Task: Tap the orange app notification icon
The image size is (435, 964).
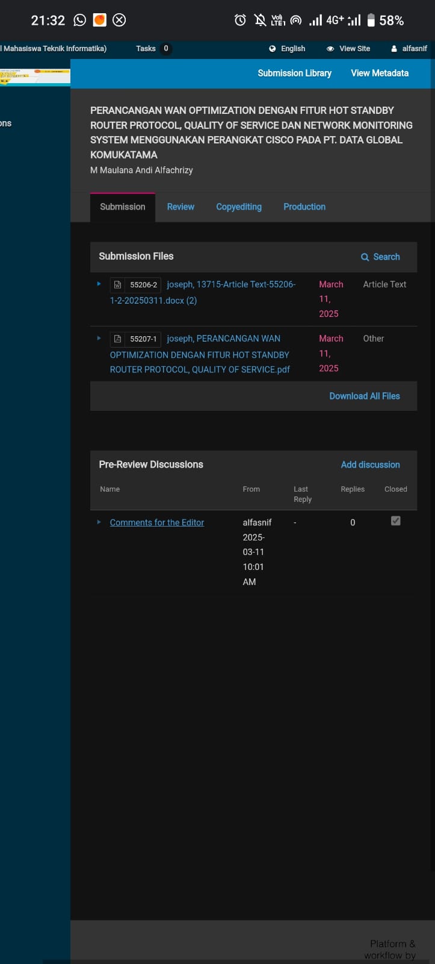Action: tap(100, 20)
